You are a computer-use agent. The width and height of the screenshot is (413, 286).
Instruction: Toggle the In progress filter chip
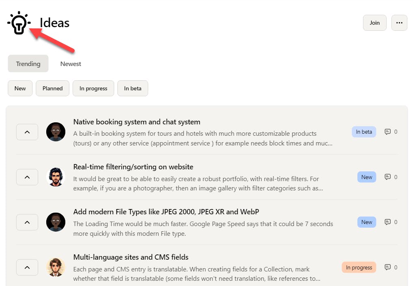pyautogui.click(x=93, y=88)
